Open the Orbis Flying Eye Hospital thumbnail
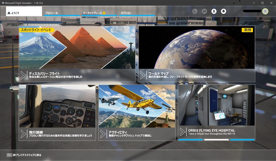This screenshot has height=161, width=276. pos(216,105)
